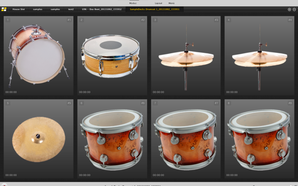298x186 pixels.
Task: Switch to the House Slot tab
Action: [x=18, y=9]
